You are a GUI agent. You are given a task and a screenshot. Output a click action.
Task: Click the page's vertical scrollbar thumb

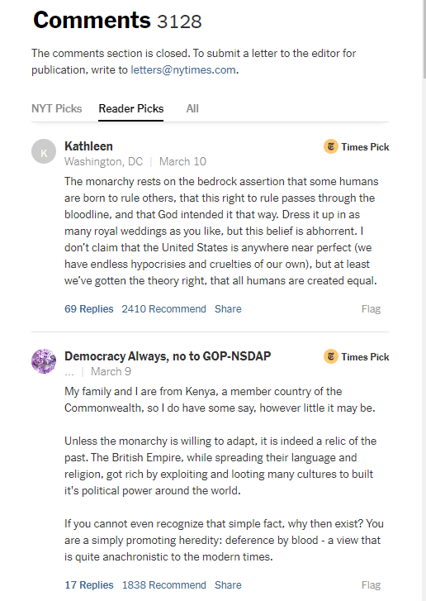pyautogui.click(x=424, y=38)
